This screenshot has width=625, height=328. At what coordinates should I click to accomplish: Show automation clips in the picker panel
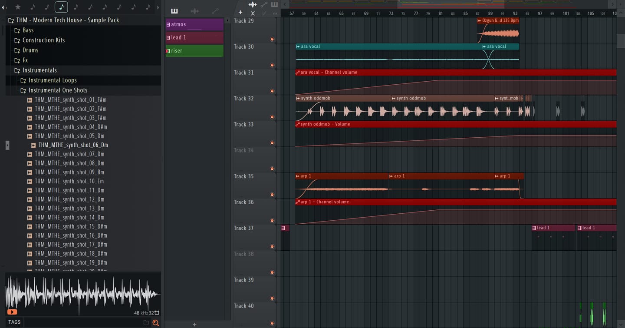tap(215, 11)
